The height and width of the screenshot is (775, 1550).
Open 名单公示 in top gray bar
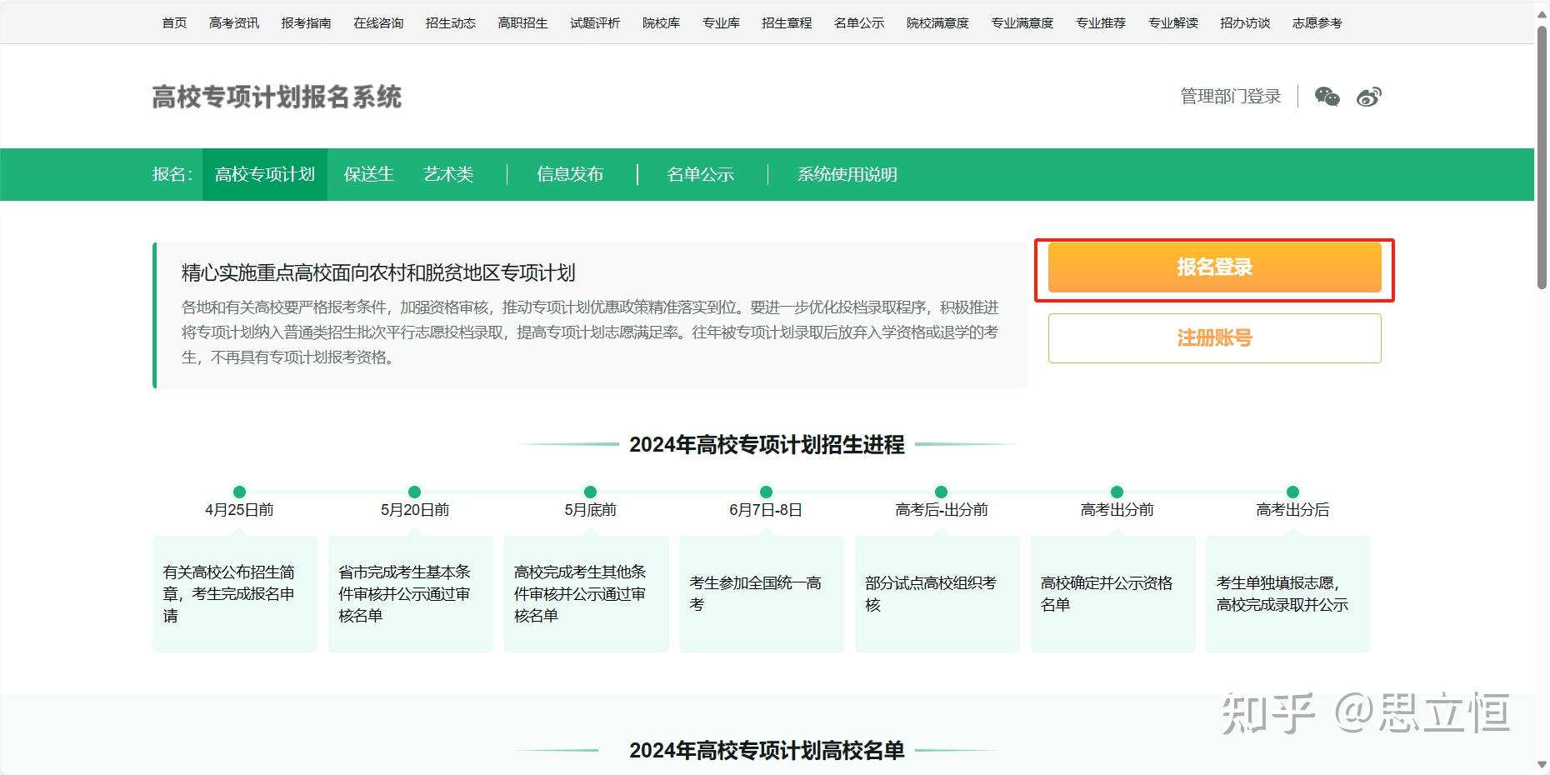(859, 22)
